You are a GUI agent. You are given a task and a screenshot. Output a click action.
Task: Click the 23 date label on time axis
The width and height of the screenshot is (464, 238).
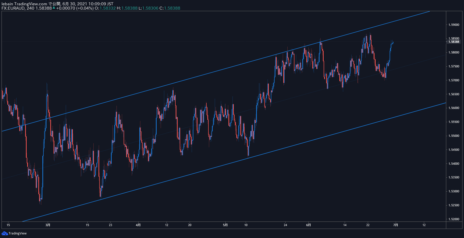tap(110, 225)
